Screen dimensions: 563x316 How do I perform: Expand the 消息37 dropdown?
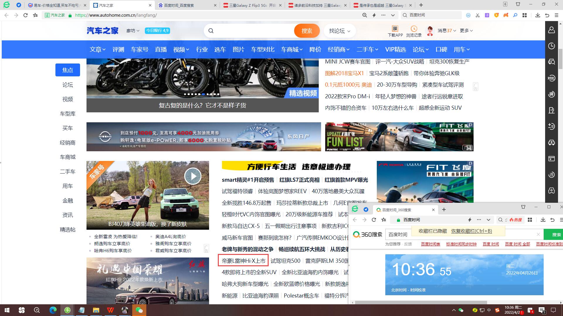pyautogui.click(x=447, y=31)
